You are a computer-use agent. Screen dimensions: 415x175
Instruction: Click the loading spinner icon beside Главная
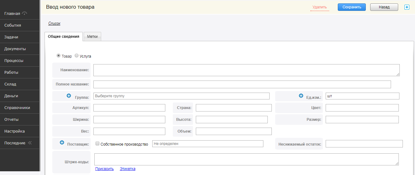coord(25,13)
